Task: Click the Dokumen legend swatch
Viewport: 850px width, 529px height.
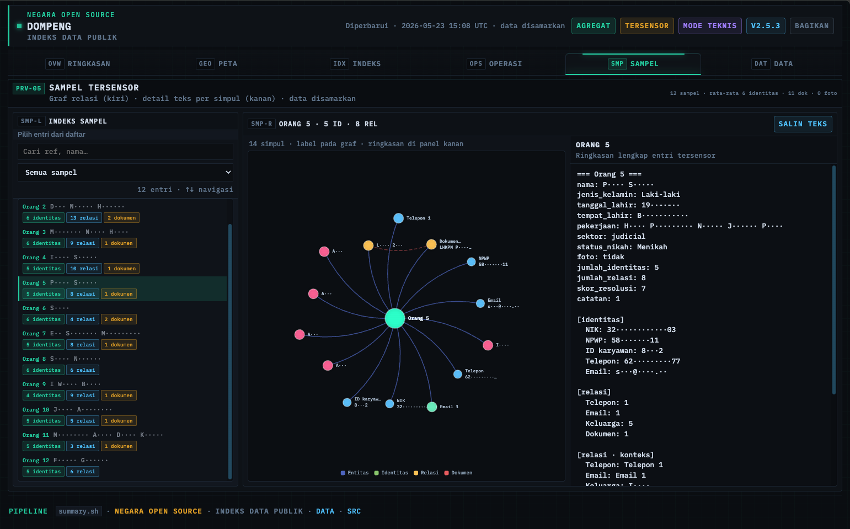Action: tap(447, 473)
